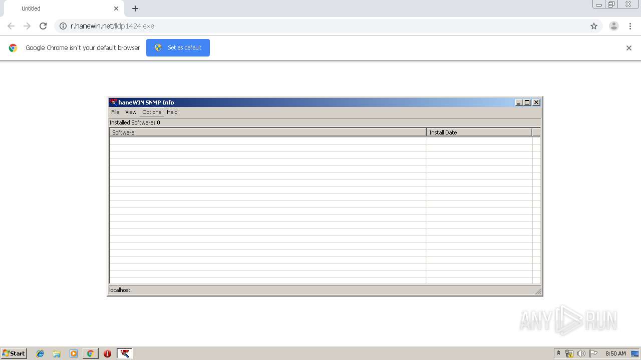The height and width of the screenshot is (360, 641).
Task: Click the localhost status bar entry
Action: click(120, 290)
